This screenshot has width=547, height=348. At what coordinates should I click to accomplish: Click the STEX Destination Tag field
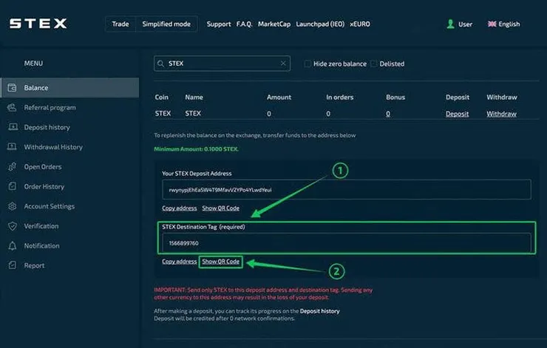tap(347, 243)
